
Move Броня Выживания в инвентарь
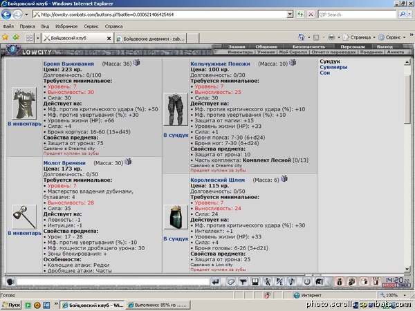(24, 124)
